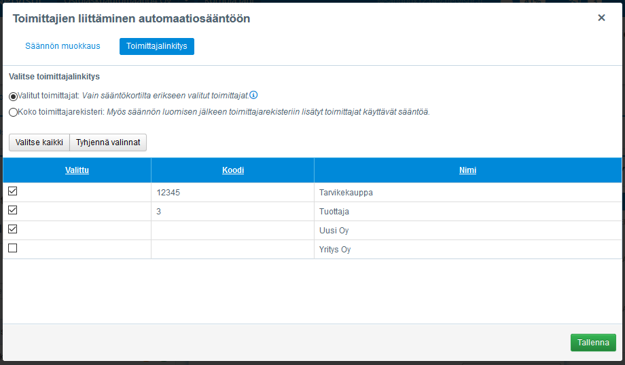Select the Valitut toimittajat radio option
This screenshot has height=365, width=625.
click(13, 96)
